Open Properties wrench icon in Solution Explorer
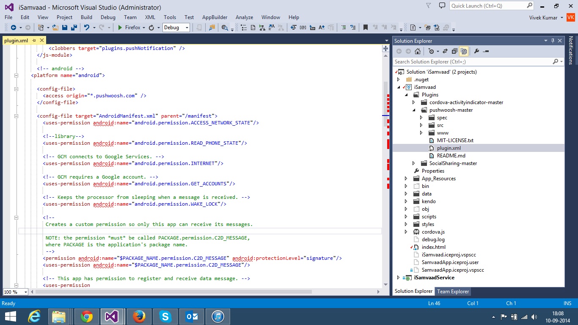The height and width of the screenshot is (325, 578). pos(476,51)
